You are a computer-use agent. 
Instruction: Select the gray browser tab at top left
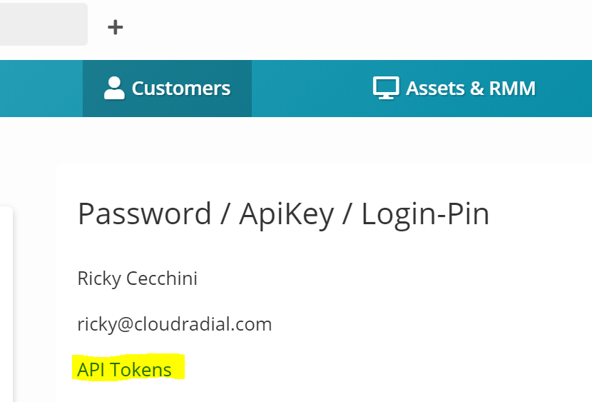click(44, 24)
